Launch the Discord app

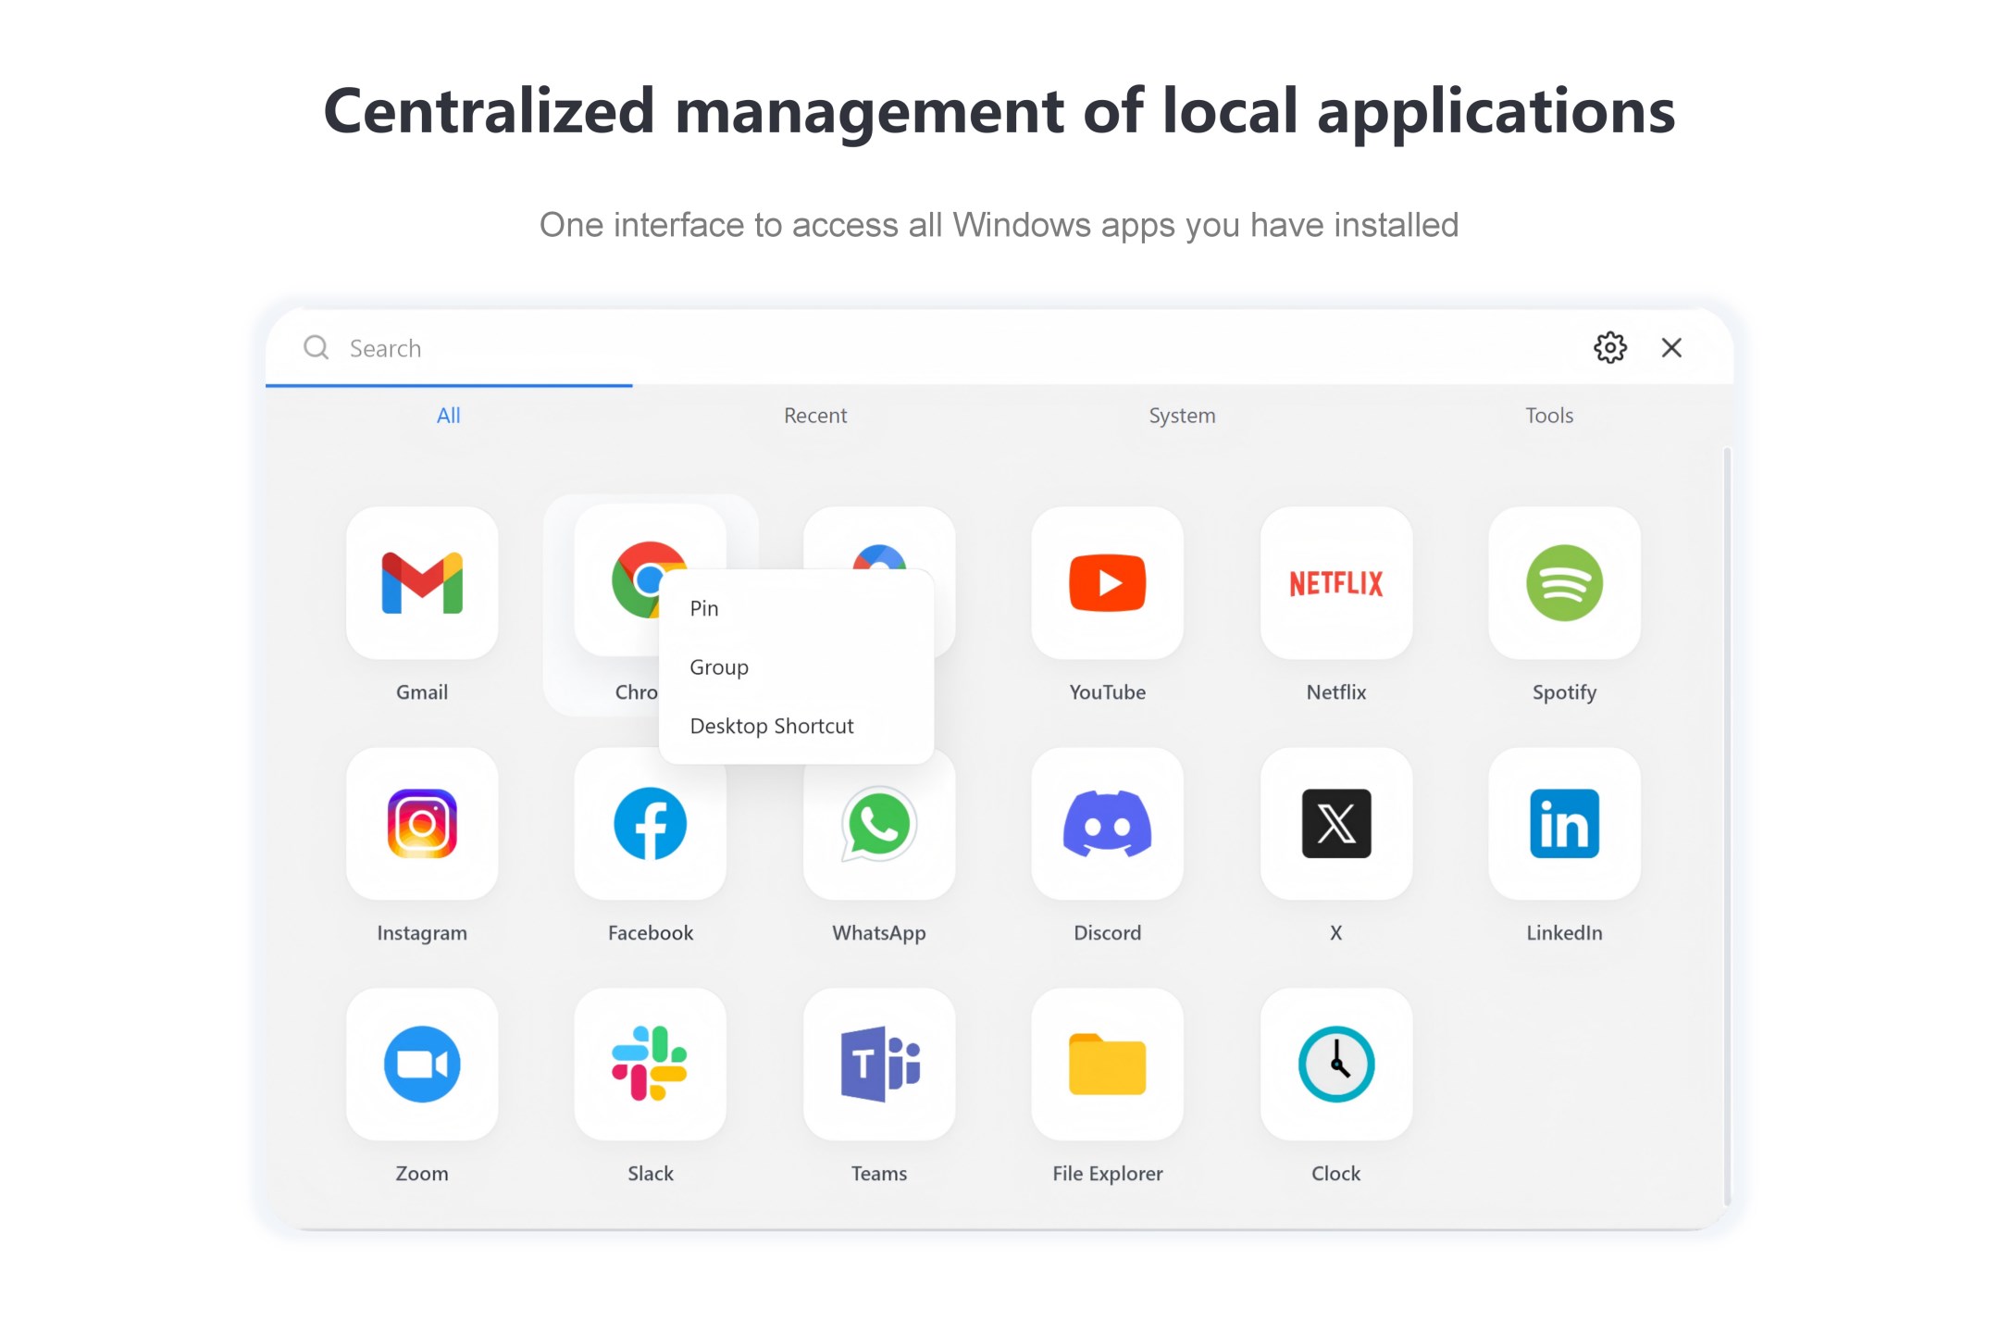(x=1107, y=823)
